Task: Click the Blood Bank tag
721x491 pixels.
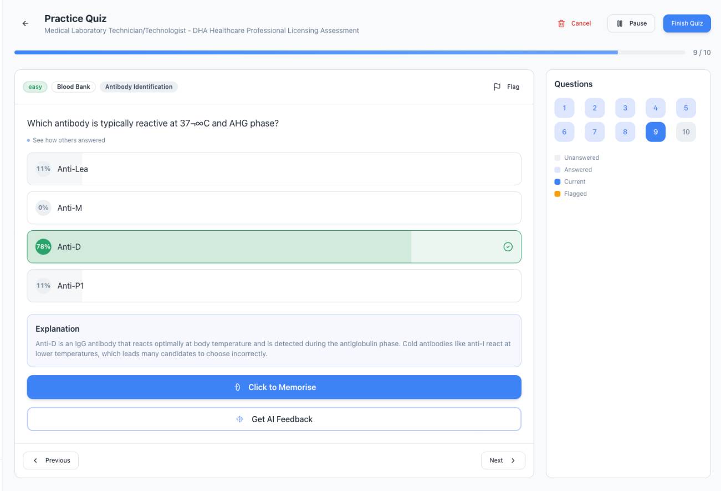Action: point(73,87)
